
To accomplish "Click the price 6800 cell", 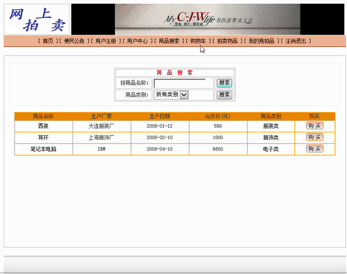I will 218,149.
